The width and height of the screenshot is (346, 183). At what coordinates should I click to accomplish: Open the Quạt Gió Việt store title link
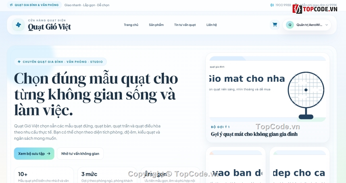tap(50, 27)
